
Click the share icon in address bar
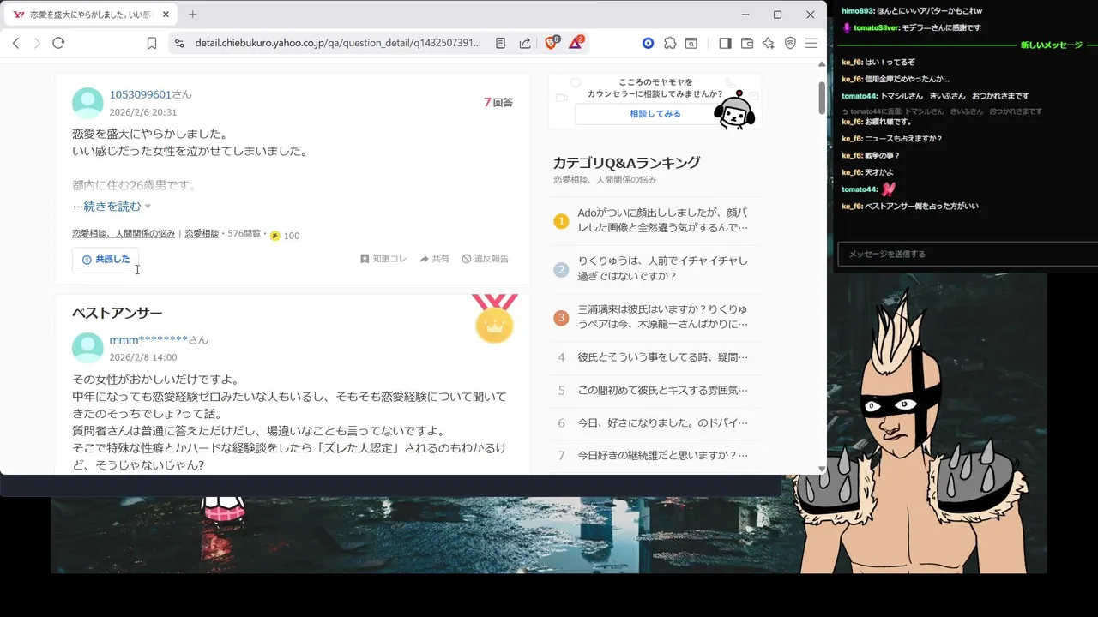524,43
